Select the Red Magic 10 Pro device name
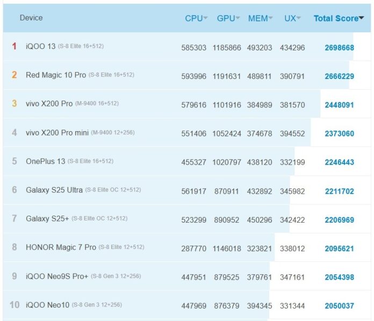The height and width of the screenshot is (321, 374). pos(56,75)
